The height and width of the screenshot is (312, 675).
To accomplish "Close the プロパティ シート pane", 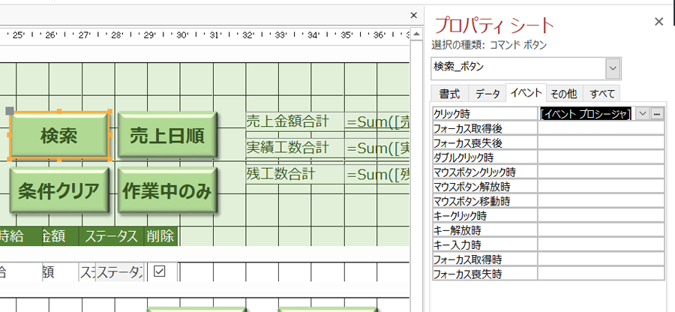I will [x=658, y=22].
